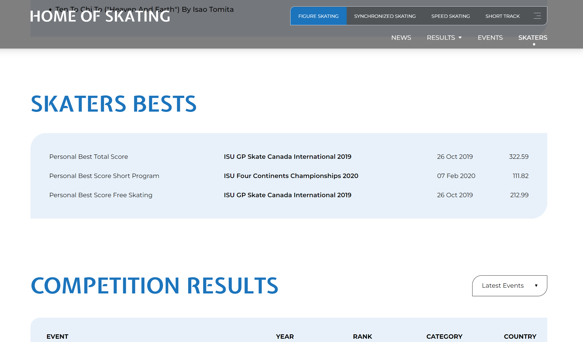Click the EVENT column header
This screenshot has height=342, width=583.
click(x=57, y=337)
